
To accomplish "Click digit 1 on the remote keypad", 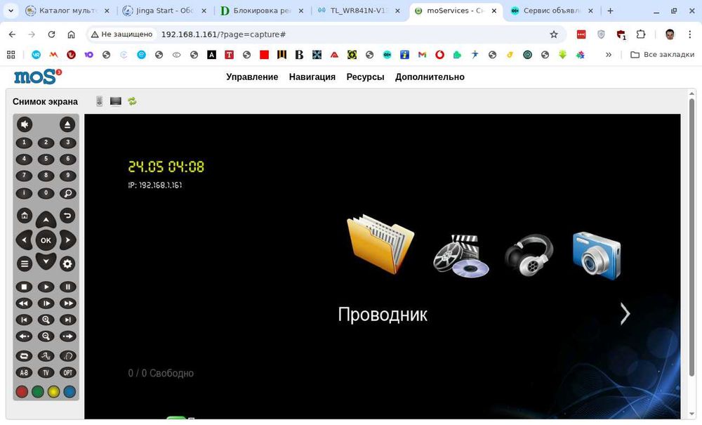I will (24, 143).
